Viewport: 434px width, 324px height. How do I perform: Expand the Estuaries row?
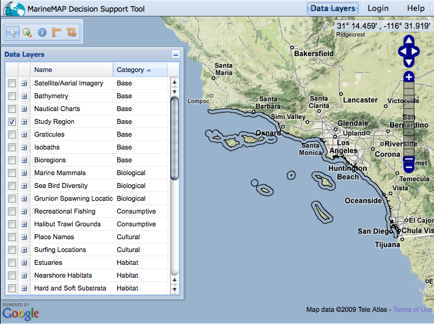24,263
